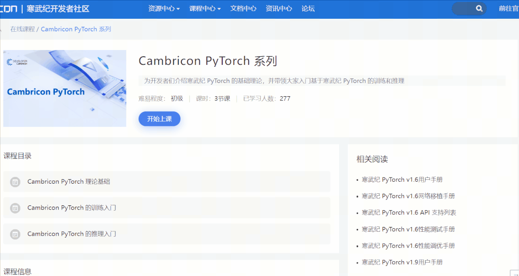Click document icon beside 推理入门 lesson

click(15, 234)
